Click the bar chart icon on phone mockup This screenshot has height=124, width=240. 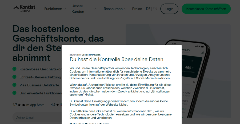202,53
